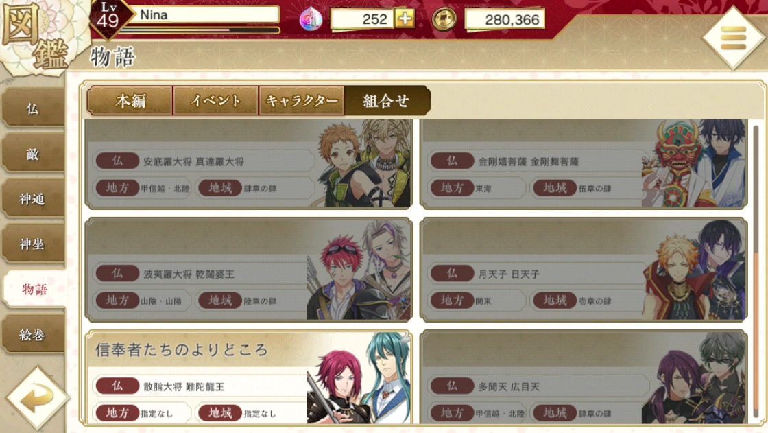The image size is (768, 433).
Task: Open the 神通 sidebar category
Action: (33, 198)
